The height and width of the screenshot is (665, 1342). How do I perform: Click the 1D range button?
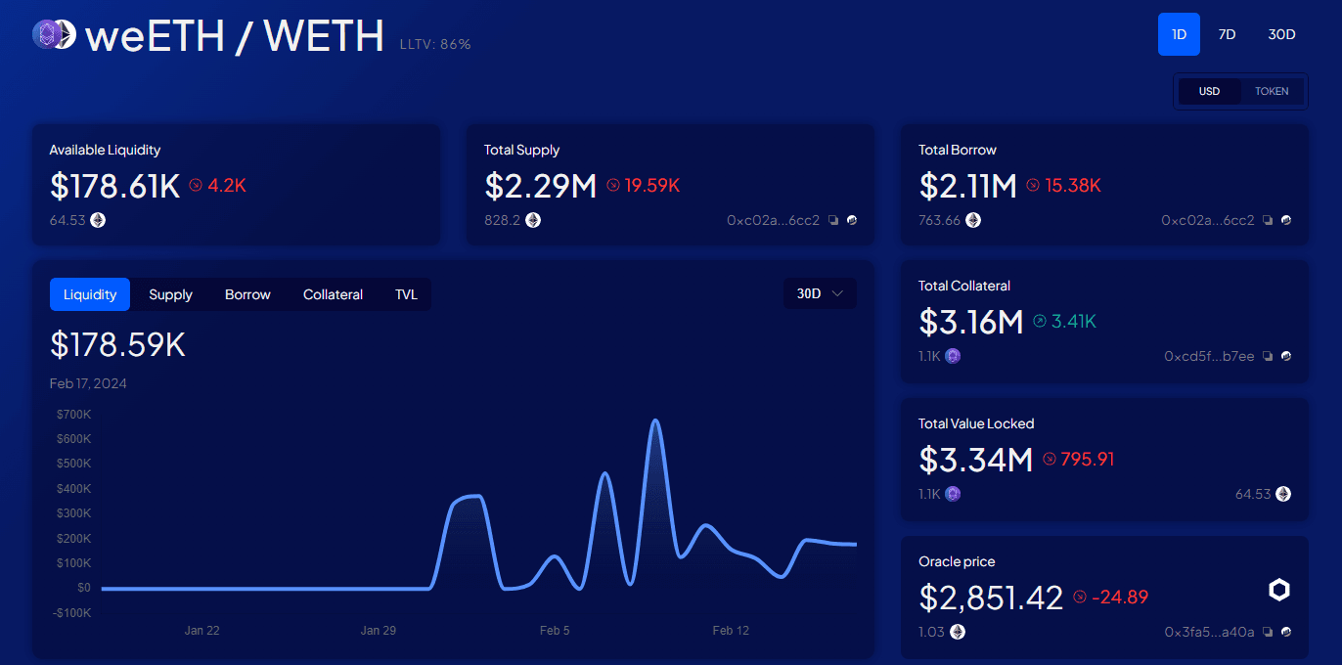pyautogui.click(x=1179, y=34)
